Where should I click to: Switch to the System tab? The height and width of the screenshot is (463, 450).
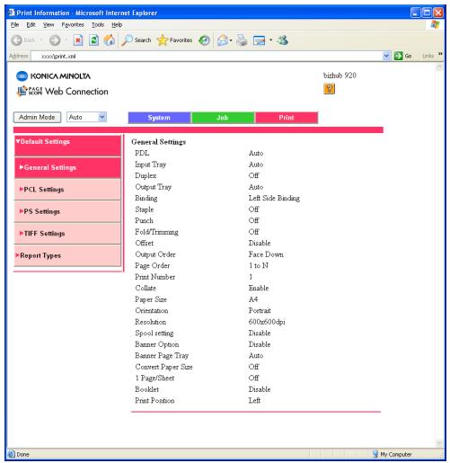(159, 118)
